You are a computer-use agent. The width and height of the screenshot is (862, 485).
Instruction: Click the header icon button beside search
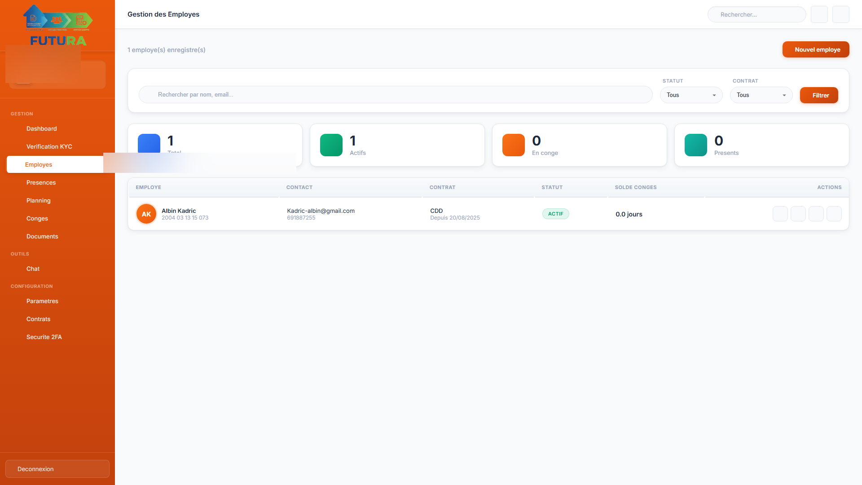819,14
